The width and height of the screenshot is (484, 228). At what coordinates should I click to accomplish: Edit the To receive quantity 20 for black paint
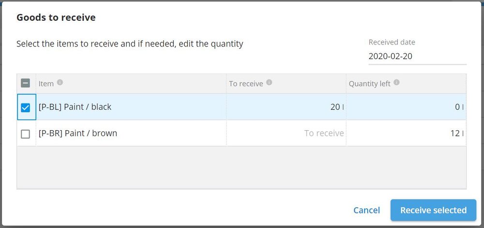(x=286, y=107)
